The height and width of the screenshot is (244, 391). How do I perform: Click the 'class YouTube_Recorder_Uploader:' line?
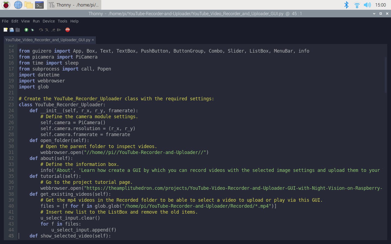tap(62, 105)
